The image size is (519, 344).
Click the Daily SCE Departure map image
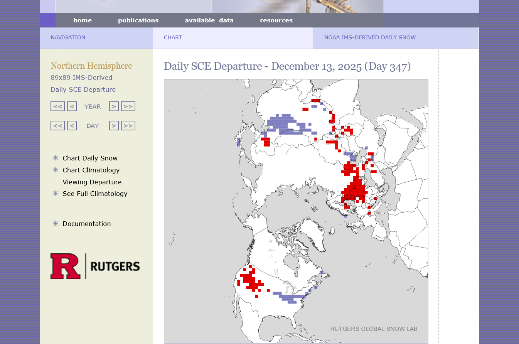click(x=296, y=211)
